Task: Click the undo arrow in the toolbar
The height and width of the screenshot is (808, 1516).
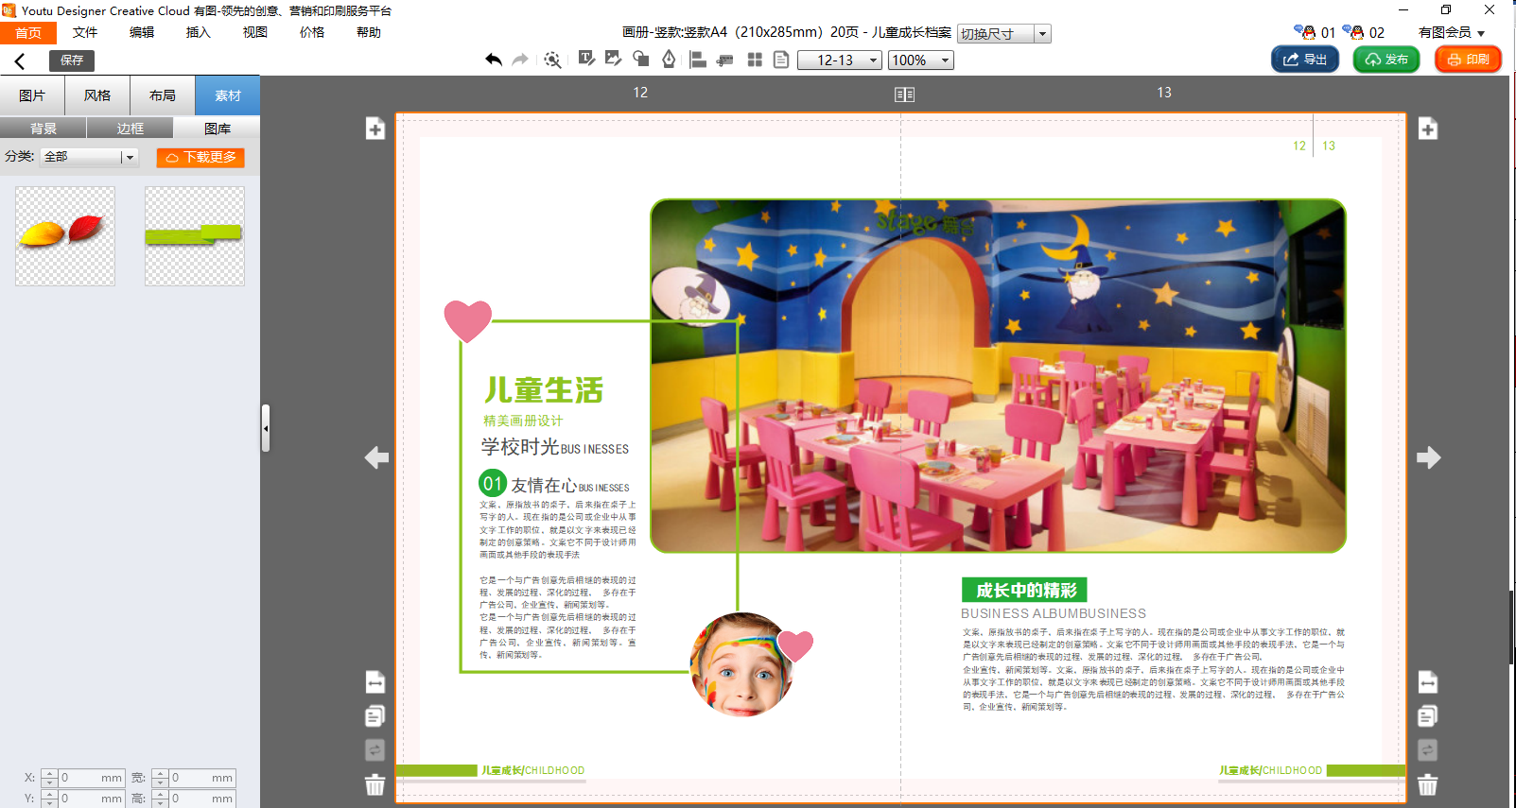Action: 494,60
